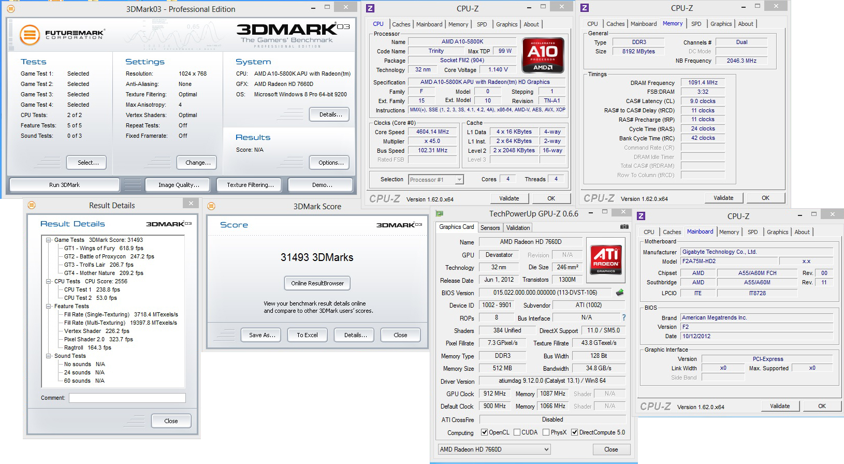Image resolution: width=844 pixels, height=464 pixels.
Task: Click the Comment input field
Action: (x=127, y=398)
